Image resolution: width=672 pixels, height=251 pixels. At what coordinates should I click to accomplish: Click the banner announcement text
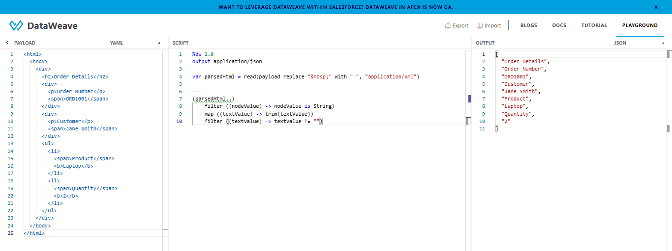click(x=336, y=7)
